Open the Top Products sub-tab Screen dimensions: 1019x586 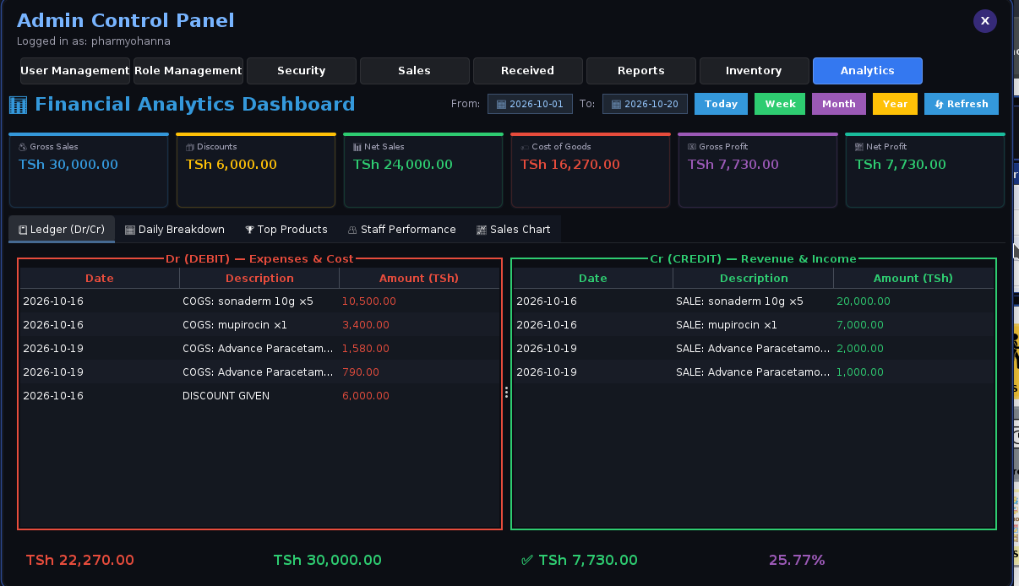click(286, 230)
